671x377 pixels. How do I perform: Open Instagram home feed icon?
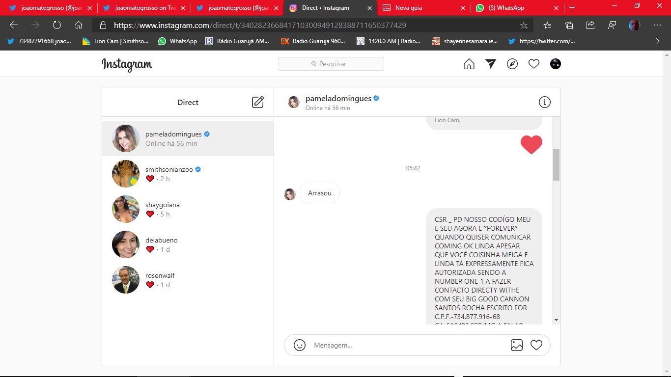coord(469,64)
